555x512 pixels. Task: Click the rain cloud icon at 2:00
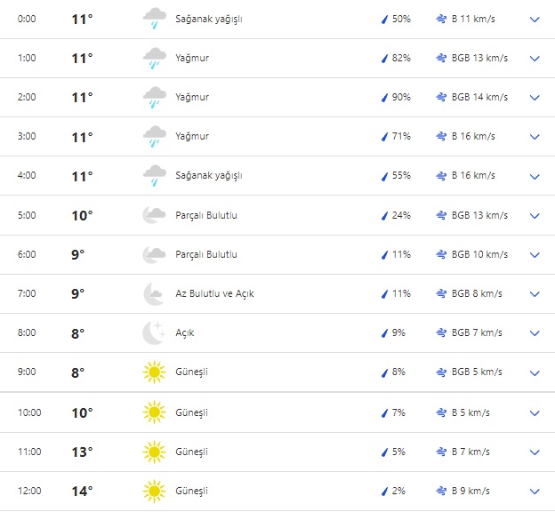click(x=155, y=97)
